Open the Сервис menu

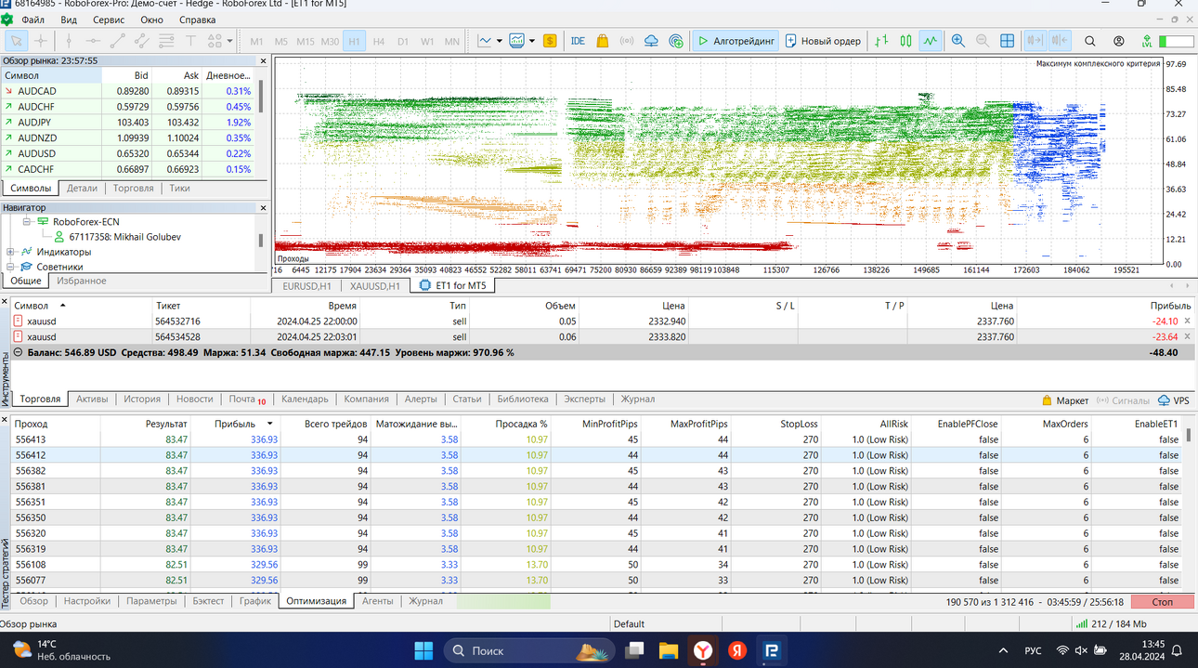(x=109, y=20)
